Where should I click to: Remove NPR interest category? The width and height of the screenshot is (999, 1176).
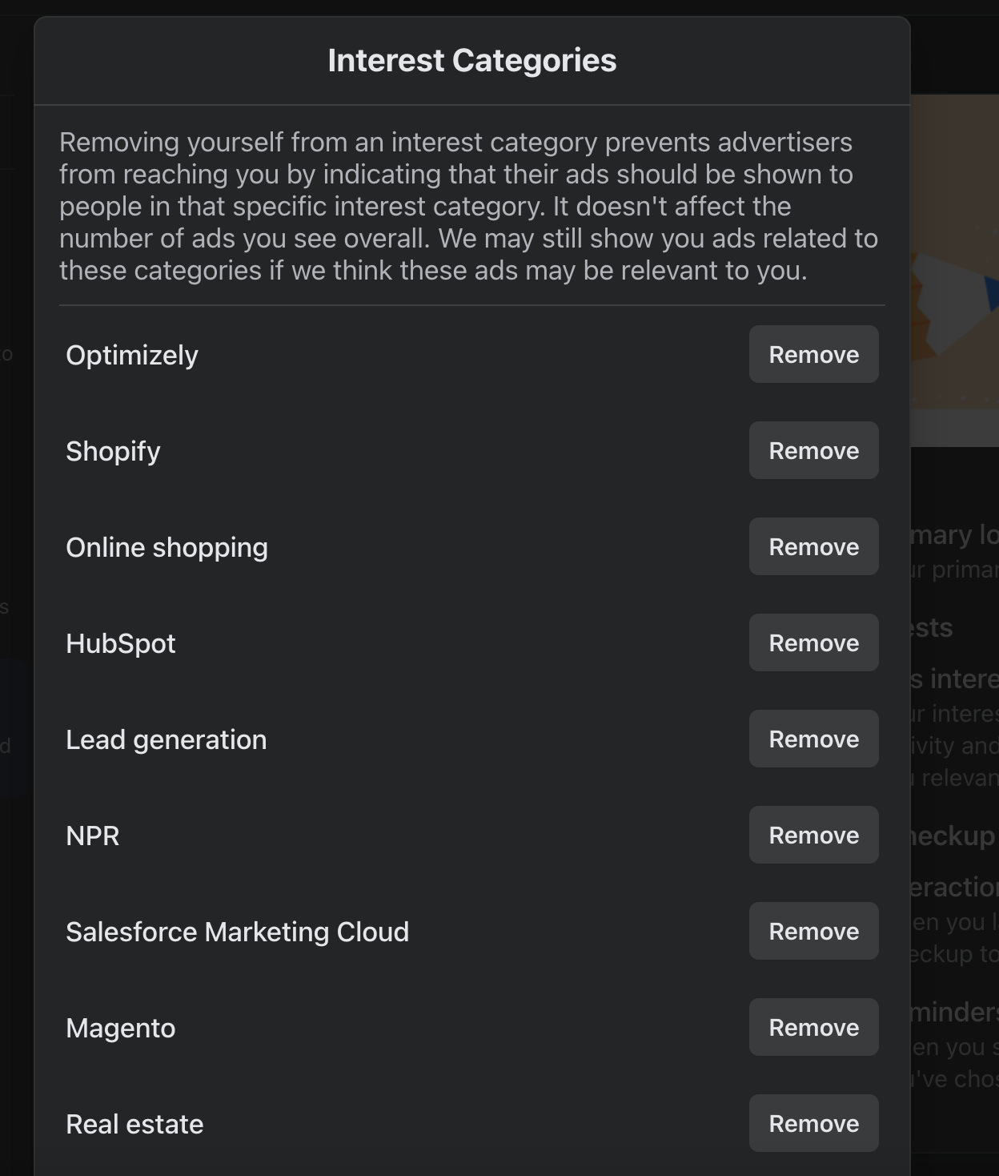tap(813, 835)
